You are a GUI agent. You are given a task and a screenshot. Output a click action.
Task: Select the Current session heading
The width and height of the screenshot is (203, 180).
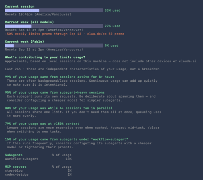click(19, 6)
